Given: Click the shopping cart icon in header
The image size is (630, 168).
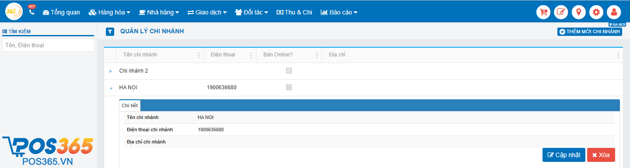Looking at the screenshot, I should [x=543, y=12].
